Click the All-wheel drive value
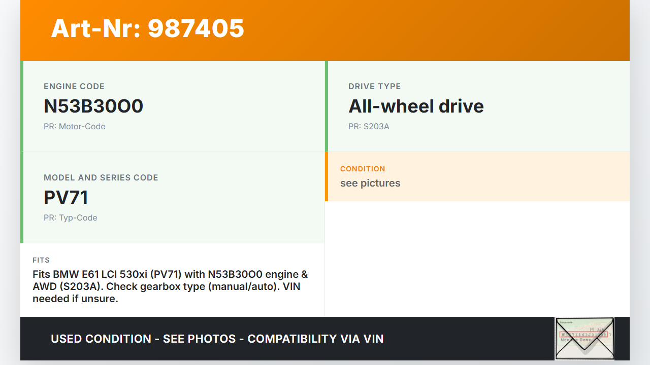The image size is (650, 365). 416,106
